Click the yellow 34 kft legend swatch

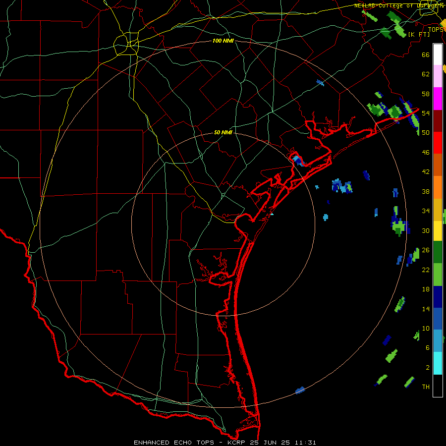point(438,230)
